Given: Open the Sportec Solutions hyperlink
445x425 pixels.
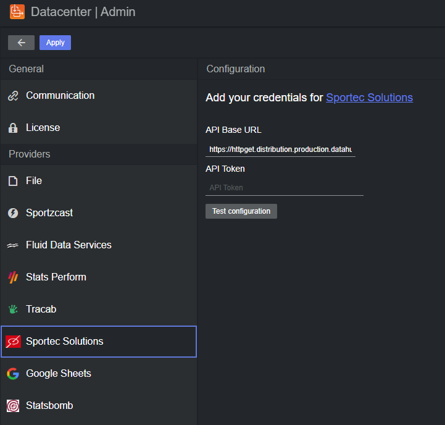Looking at the screenshot, I should (x=369, y=98).
